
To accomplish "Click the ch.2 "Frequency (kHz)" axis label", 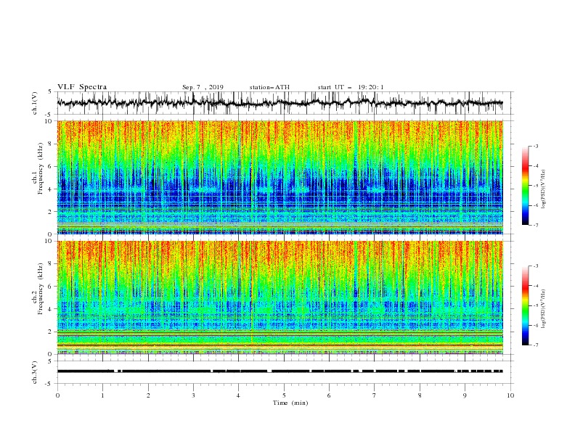I will point(41,289).
